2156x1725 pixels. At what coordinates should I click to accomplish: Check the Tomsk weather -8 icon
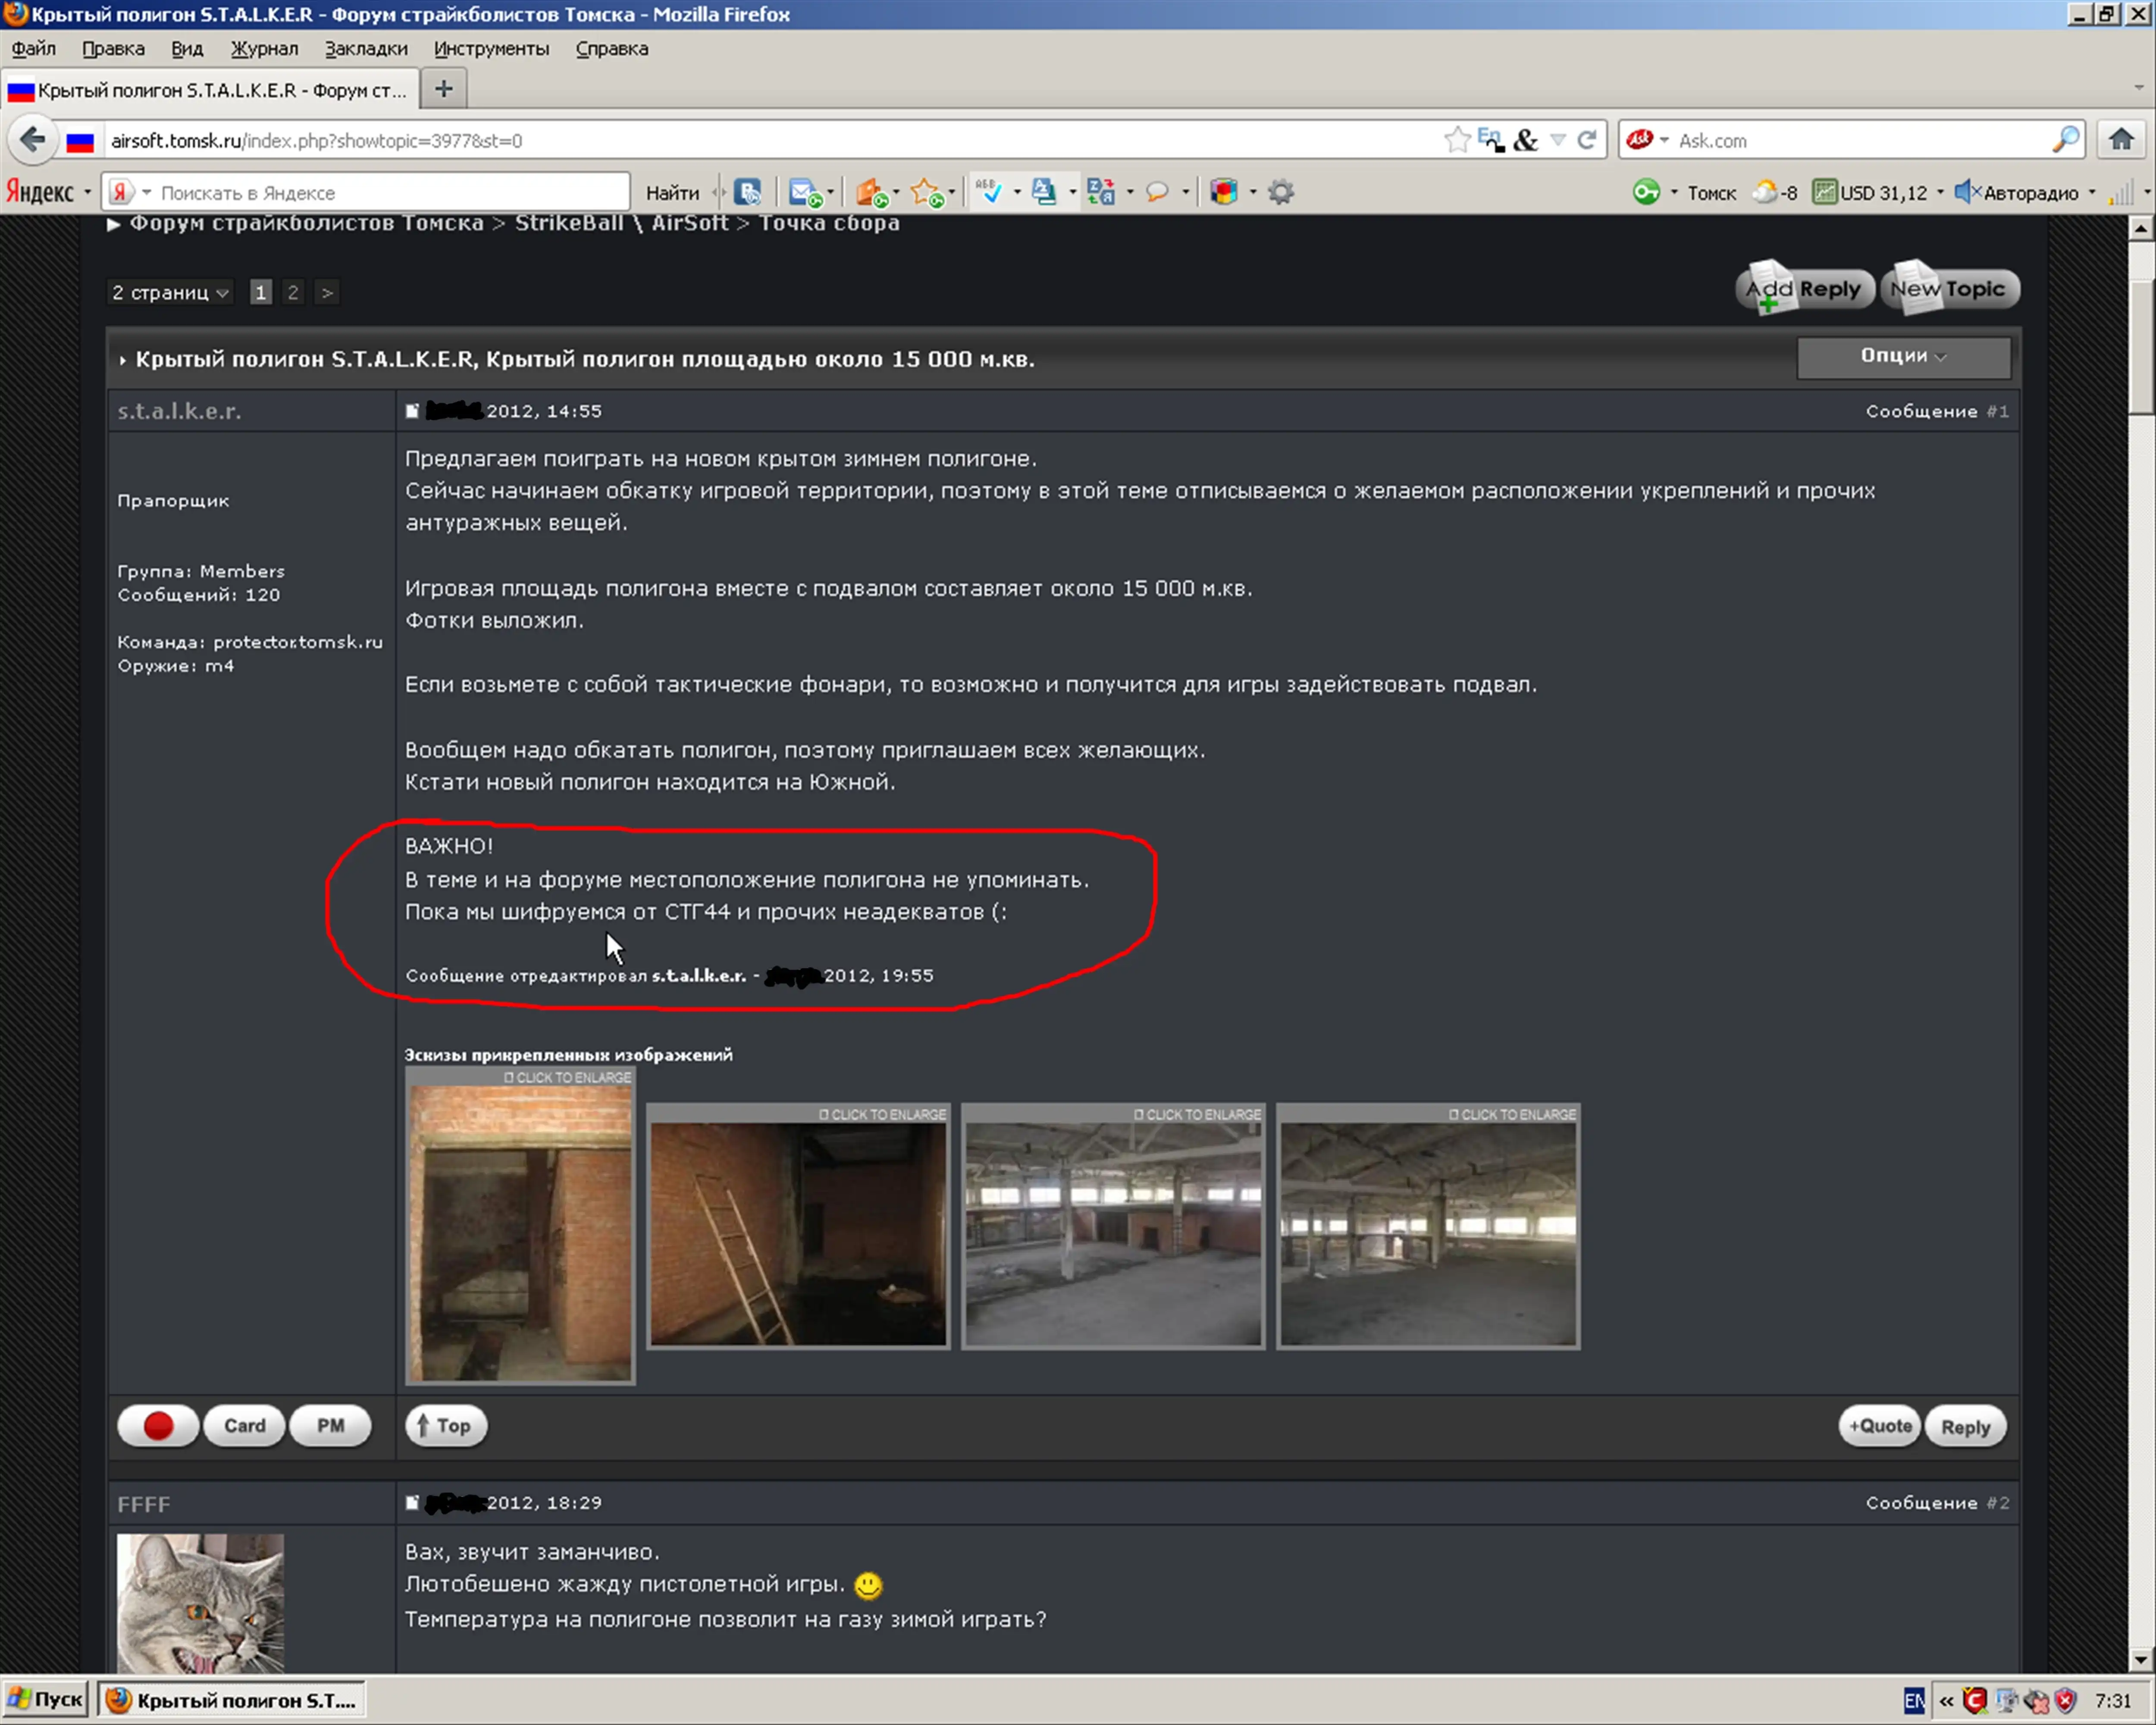(x=1775, y=192)
